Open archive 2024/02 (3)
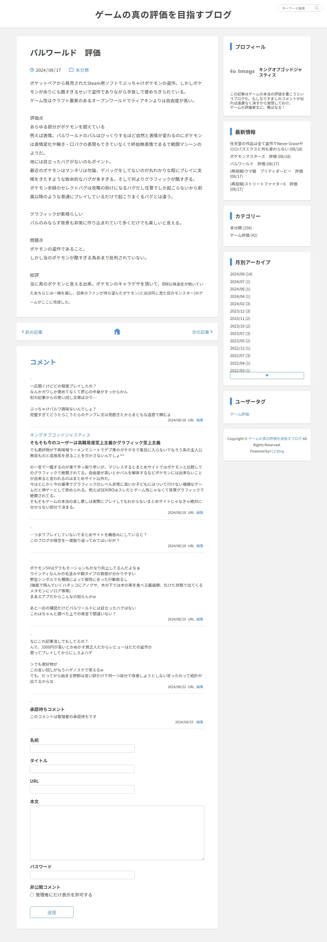Image resolution: width=327 pixels, height=942 pixels. click(x=240, y=304)
